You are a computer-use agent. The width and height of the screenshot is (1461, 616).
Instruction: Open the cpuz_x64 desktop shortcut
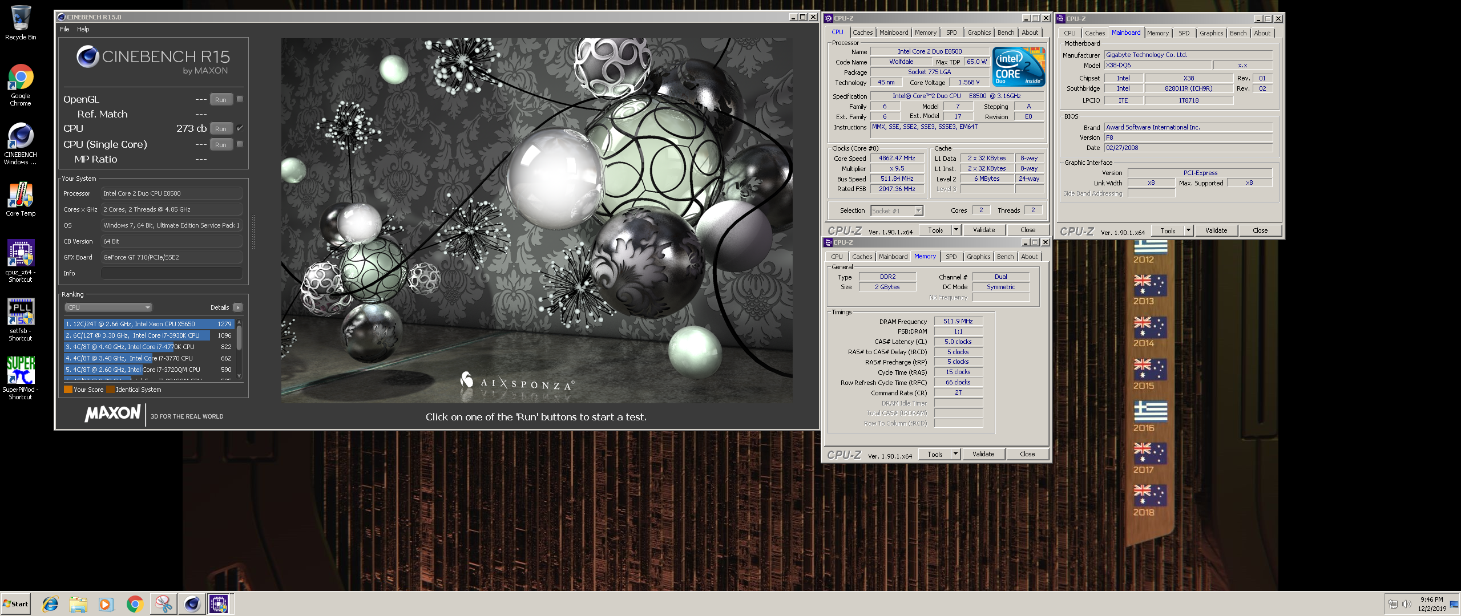[x=21, y=261]
